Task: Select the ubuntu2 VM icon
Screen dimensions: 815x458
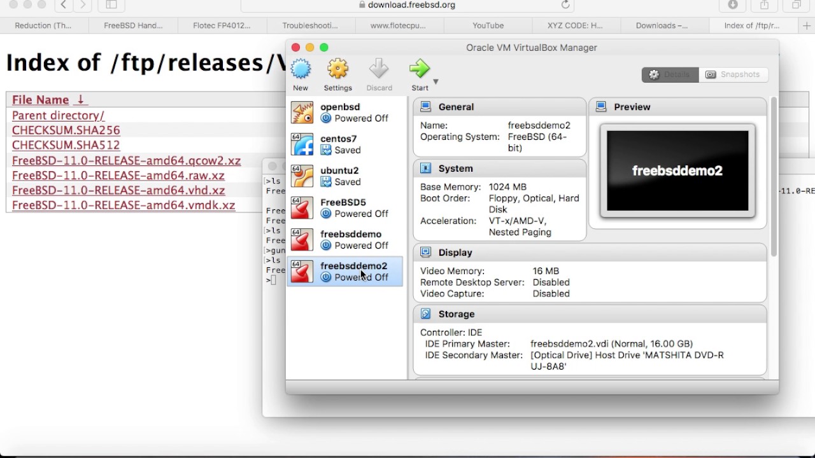Action: point(302,176)
